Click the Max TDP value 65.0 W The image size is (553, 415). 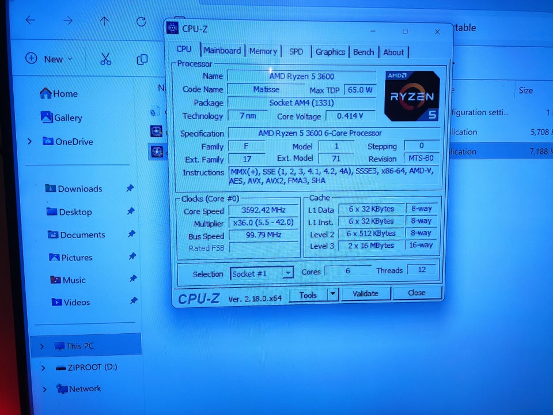pyautogui.click(x=360, y=90)
